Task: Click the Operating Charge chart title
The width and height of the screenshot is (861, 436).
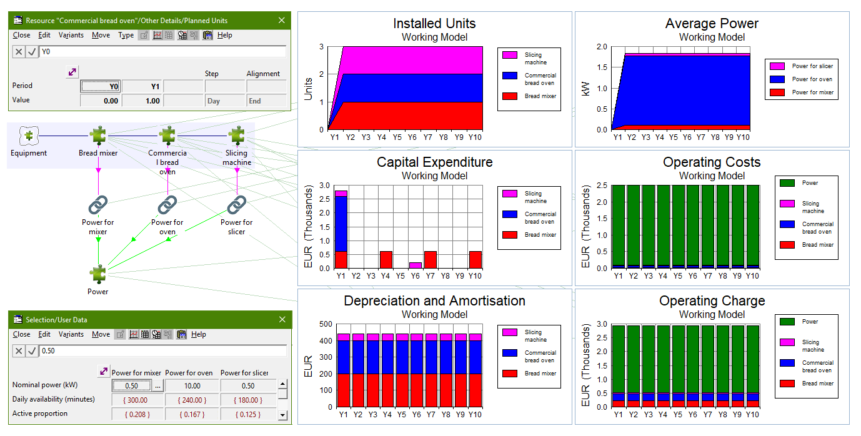Action: pos(712,301)
